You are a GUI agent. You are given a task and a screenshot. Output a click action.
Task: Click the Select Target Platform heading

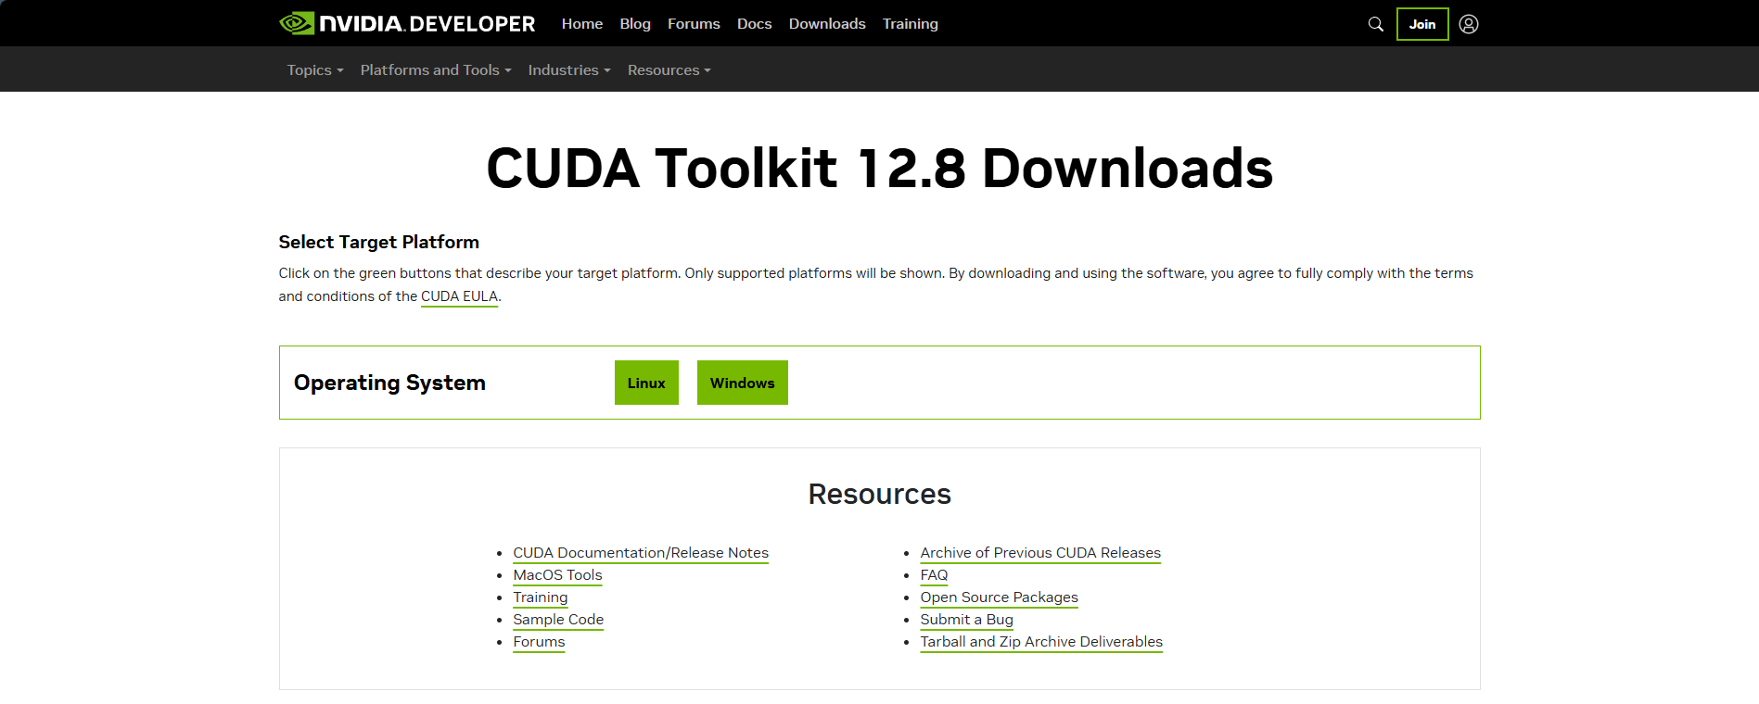coord(379,242)
